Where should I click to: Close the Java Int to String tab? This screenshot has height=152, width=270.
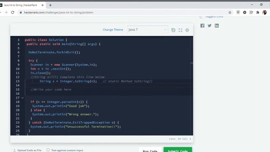[43, 5]
